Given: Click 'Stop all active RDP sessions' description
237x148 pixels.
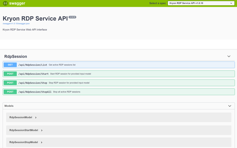Looking at the screenshot, I should click(x=67, y=92).
